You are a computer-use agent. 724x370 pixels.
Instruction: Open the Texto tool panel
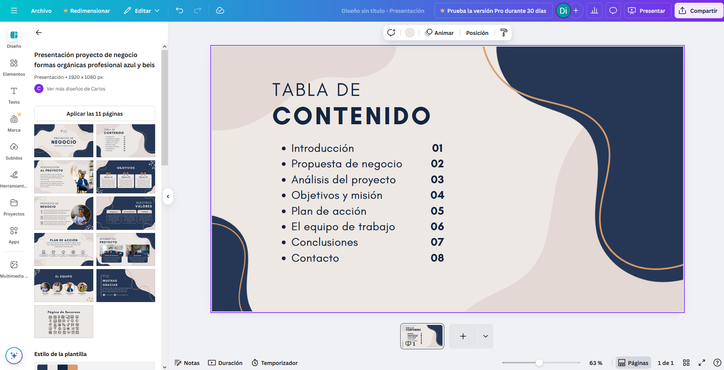[14, 95]
